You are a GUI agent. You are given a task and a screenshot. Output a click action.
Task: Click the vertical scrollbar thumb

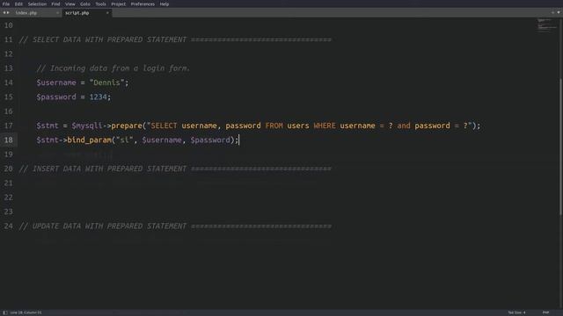(x=561, y=147)
